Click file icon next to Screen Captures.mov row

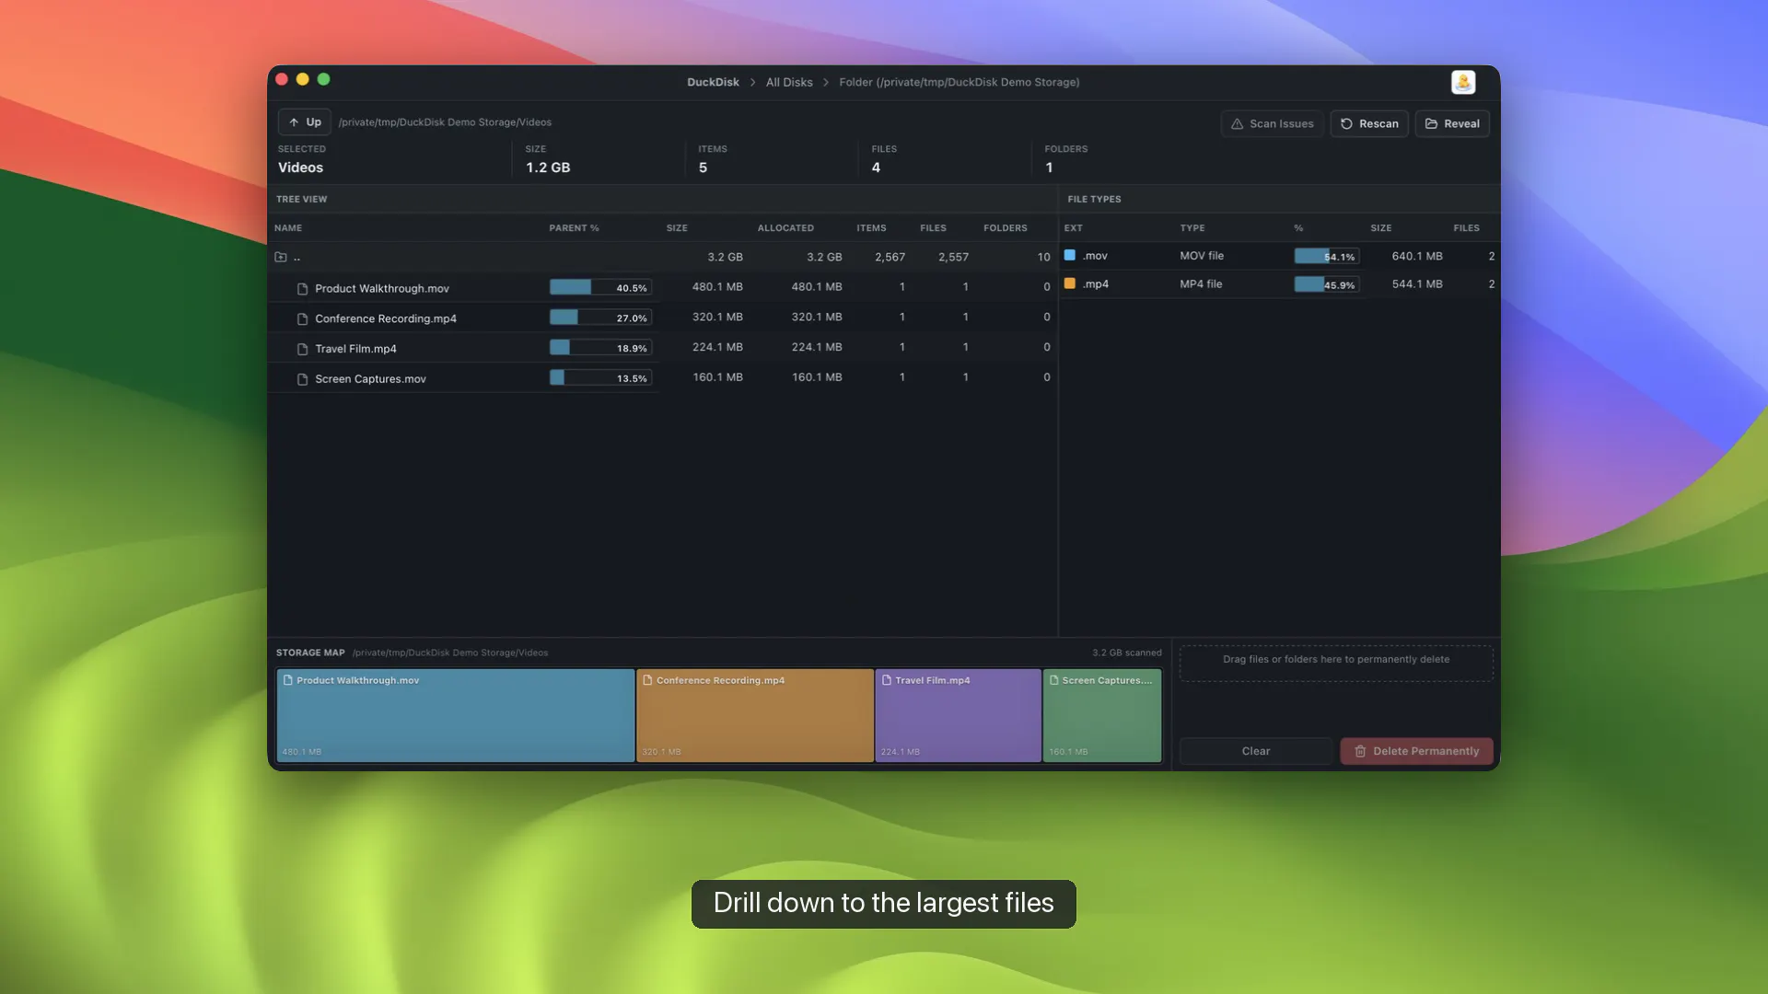coord(302,379)
